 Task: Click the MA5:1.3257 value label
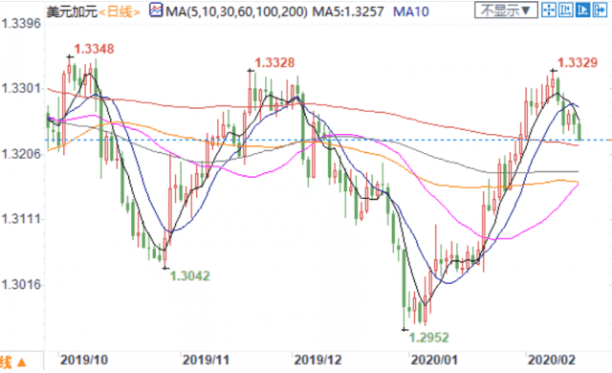348,11
